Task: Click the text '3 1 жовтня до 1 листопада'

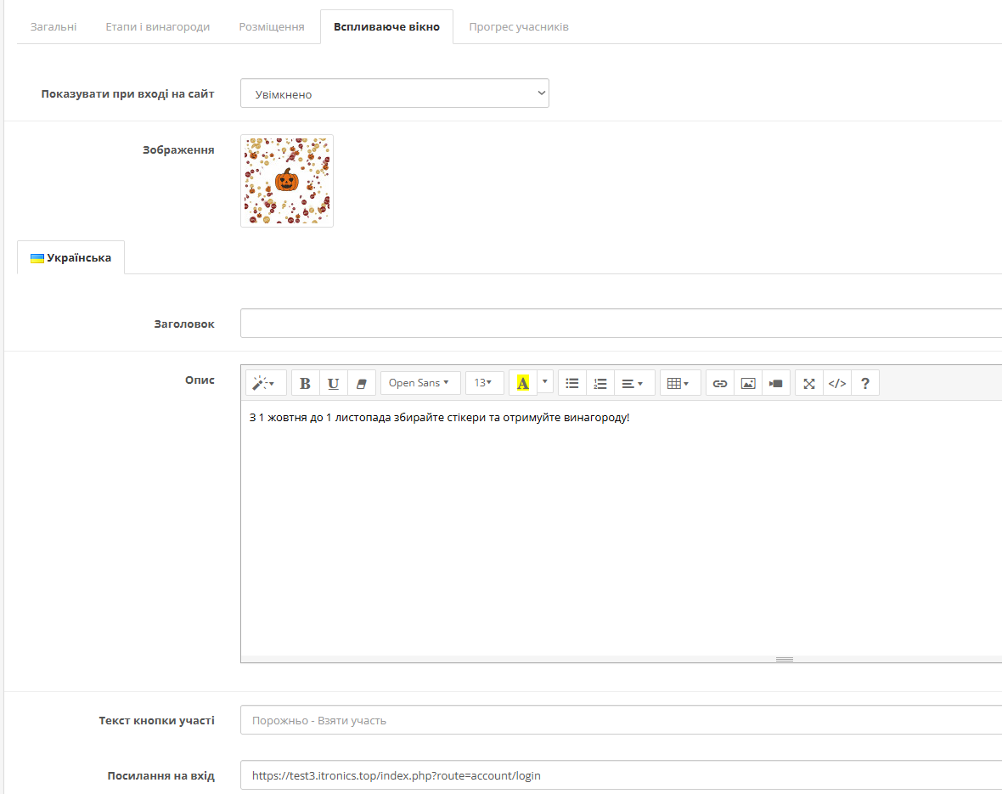Action: click(319, 418)
